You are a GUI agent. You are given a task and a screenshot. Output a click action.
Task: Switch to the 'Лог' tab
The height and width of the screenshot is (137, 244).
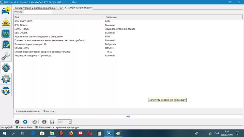60,8
